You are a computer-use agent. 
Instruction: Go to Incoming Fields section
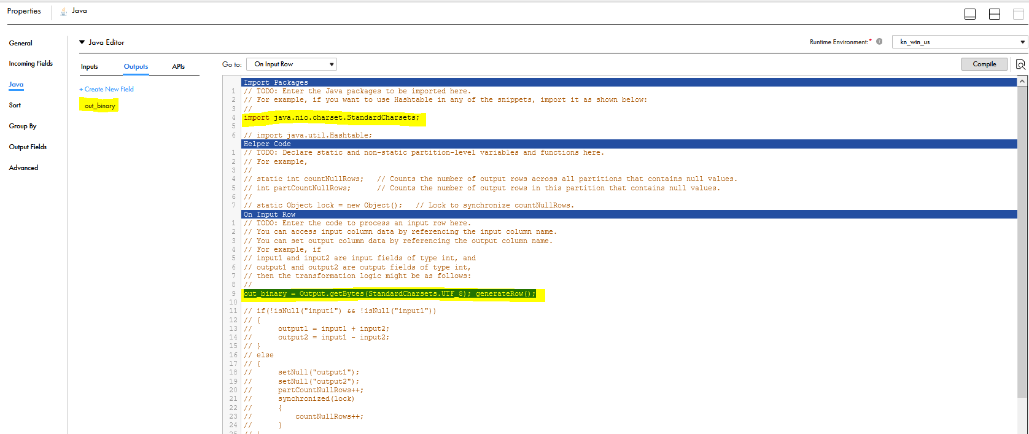click(31, 63)
